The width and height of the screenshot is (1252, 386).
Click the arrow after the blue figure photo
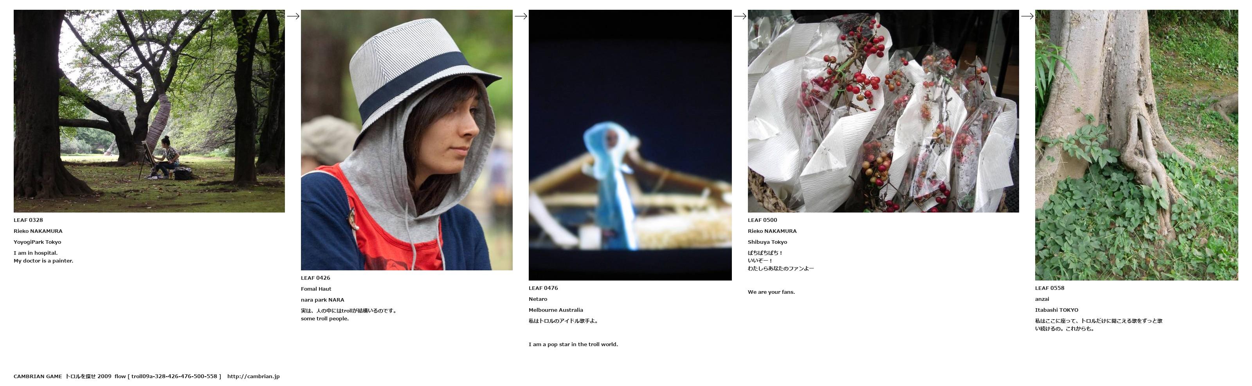coord(740,16)
